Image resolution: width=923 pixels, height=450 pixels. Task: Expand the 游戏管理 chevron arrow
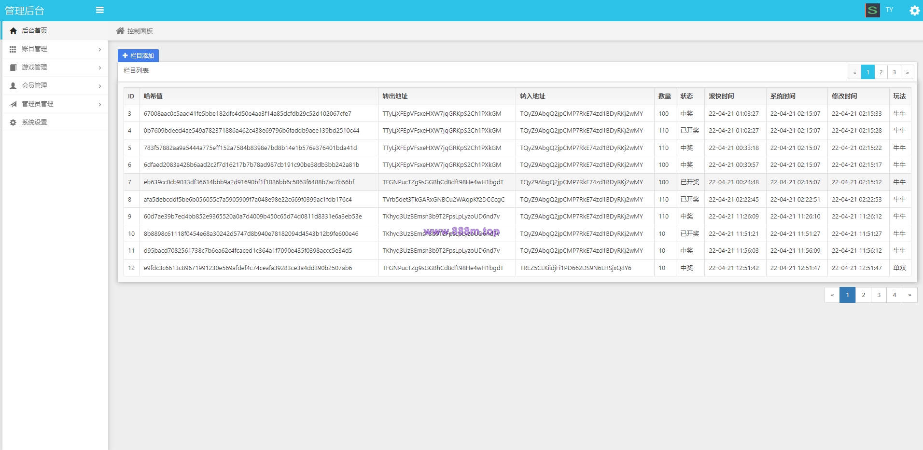[100, 68]
